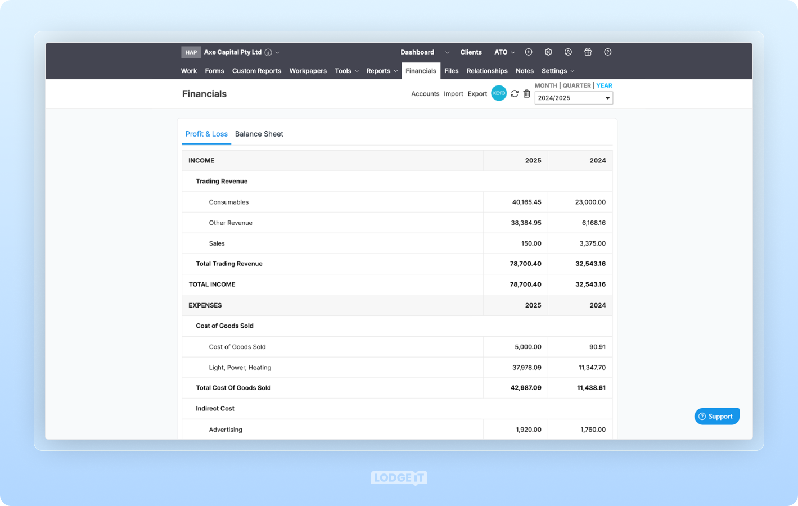Open the add-new plus icon
The height and width of the screenshot is (506, 798).
(528, 52)
